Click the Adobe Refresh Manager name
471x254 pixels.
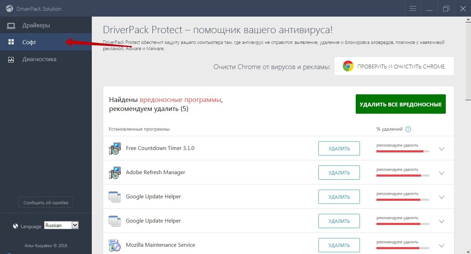click(156, 172)
